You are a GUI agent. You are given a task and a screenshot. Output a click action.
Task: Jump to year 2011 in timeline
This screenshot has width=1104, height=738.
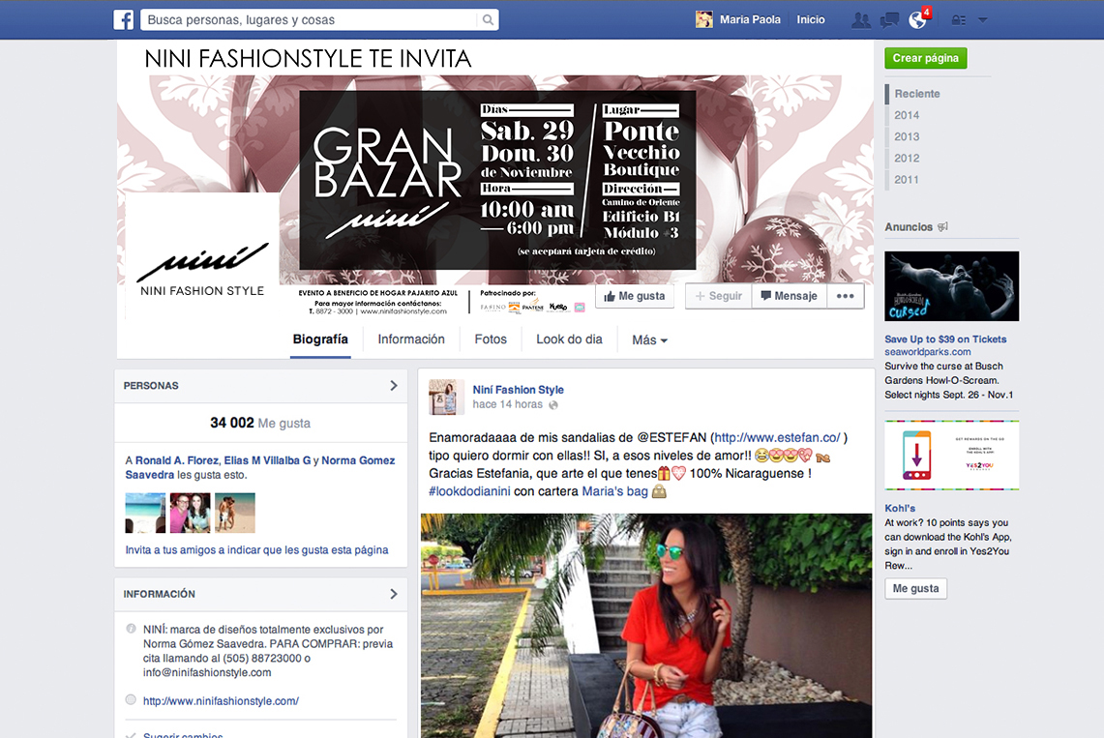(907, 179)
